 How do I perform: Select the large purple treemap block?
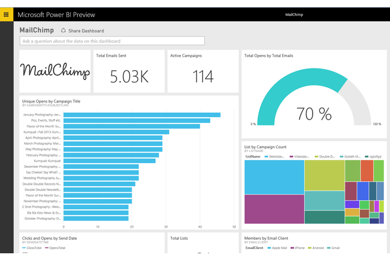click(274, 209)
